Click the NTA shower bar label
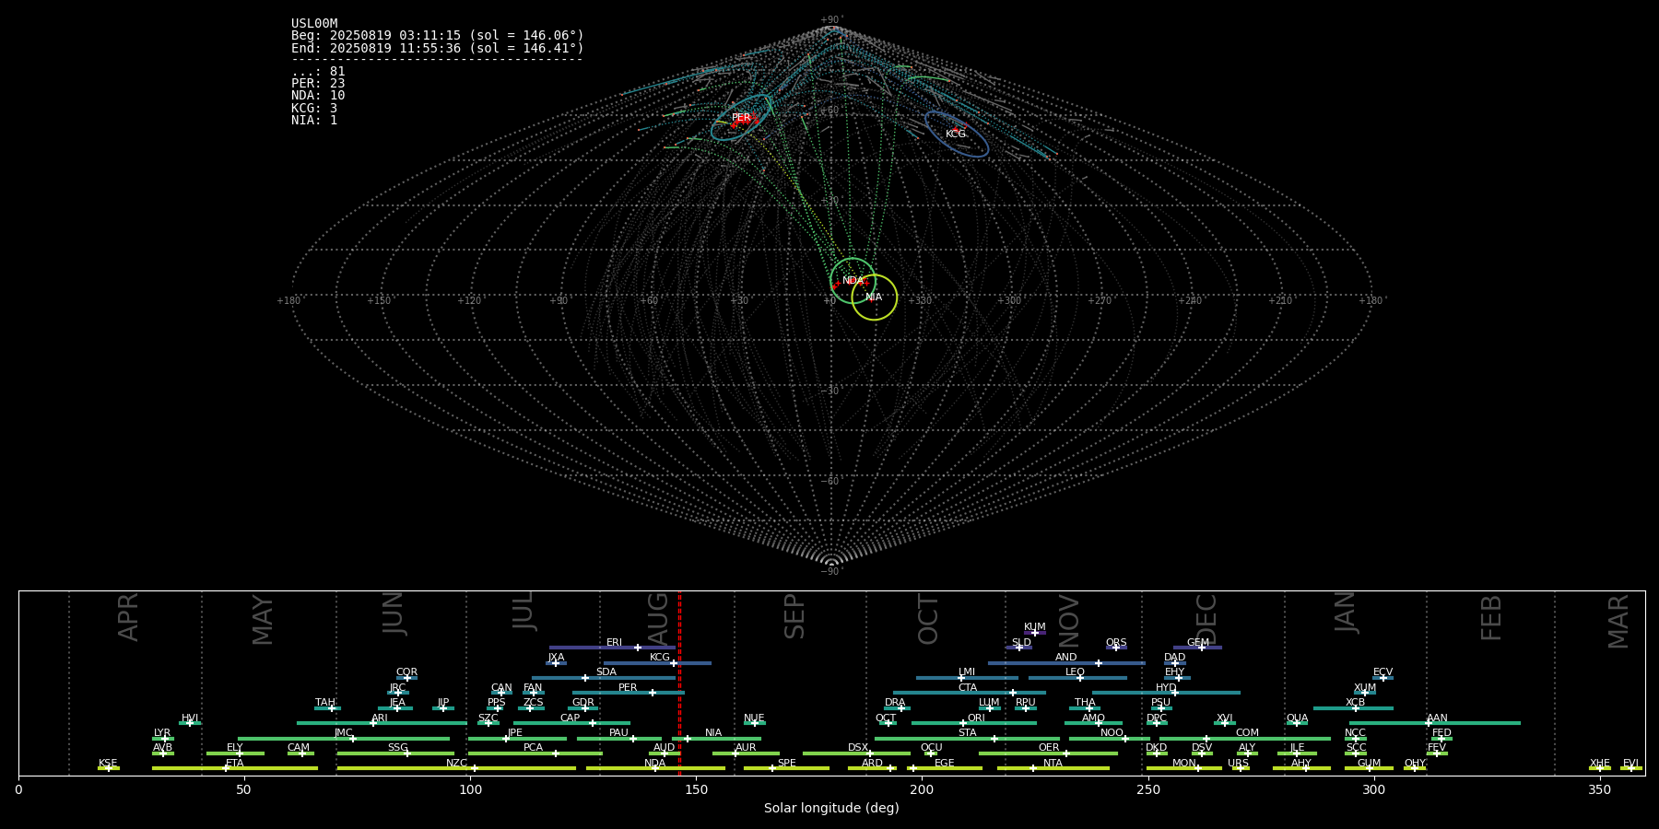 click(1053, 764)
